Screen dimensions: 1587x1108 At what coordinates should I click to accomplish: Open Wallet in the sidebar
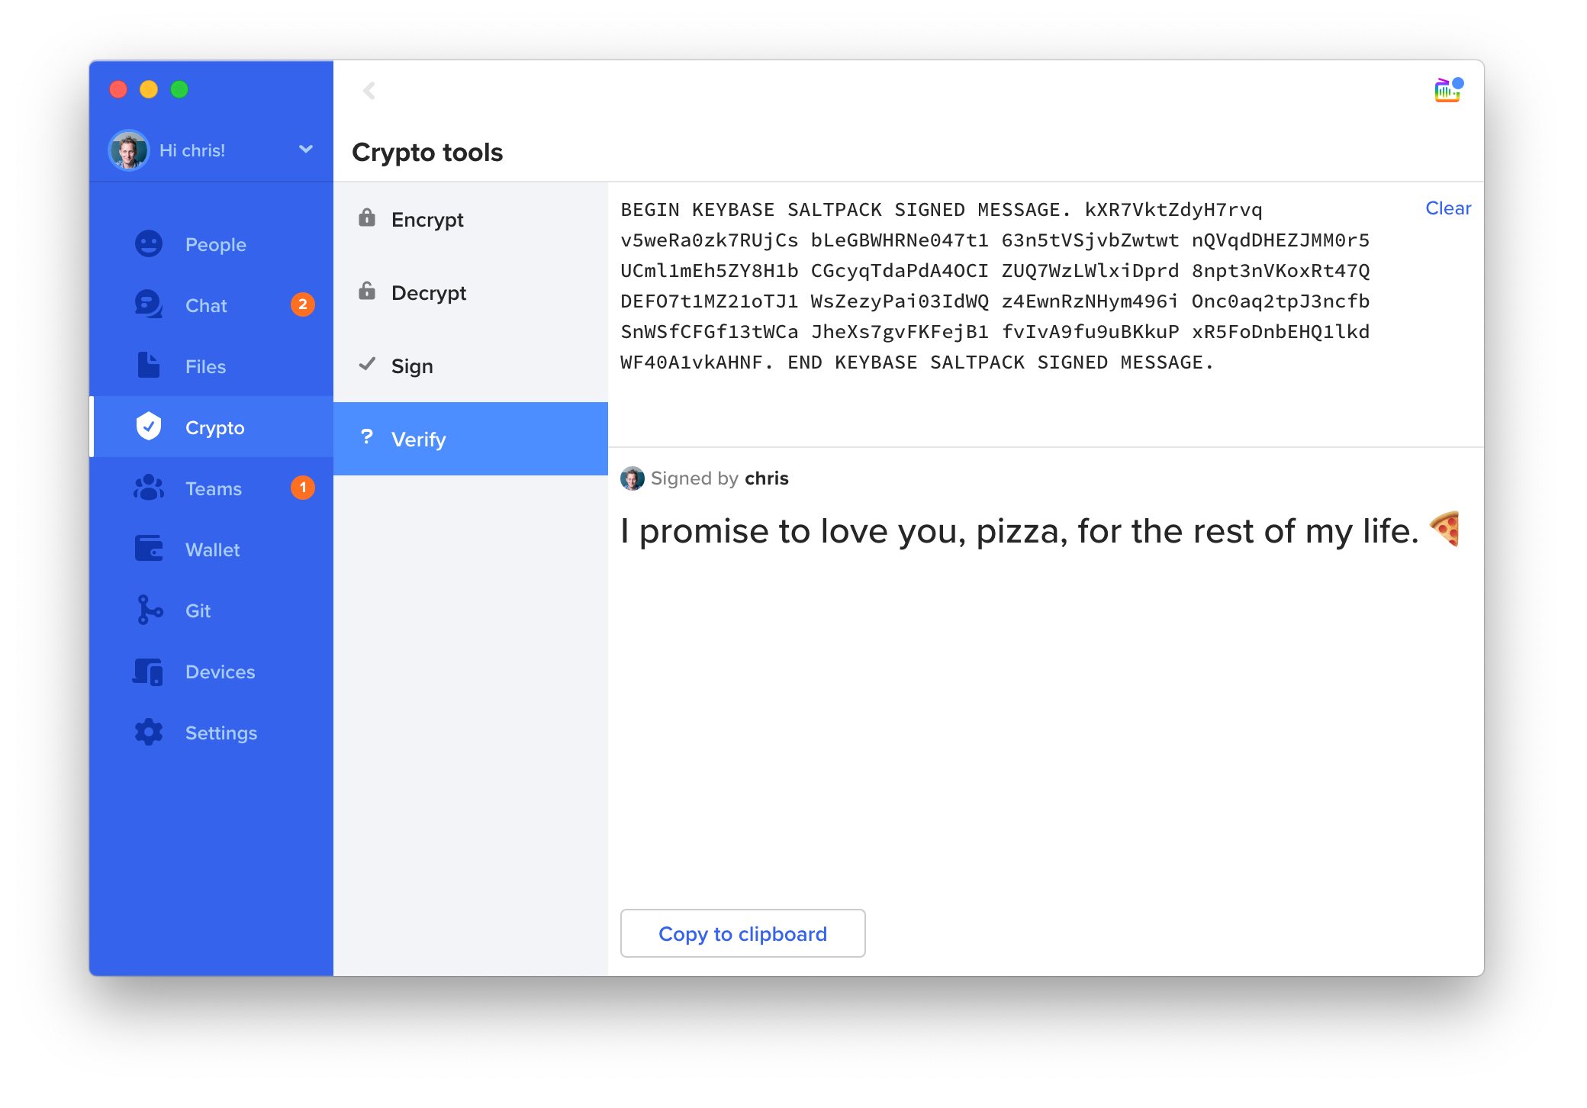click(211, 549)
